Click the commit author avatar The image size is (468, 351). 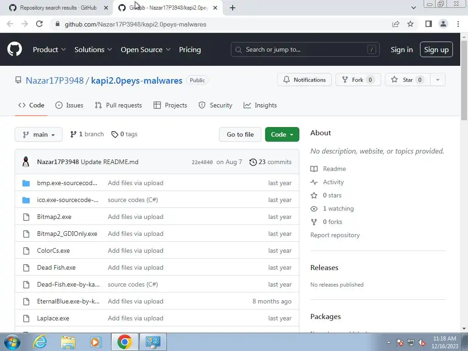(x=26, y=162)
